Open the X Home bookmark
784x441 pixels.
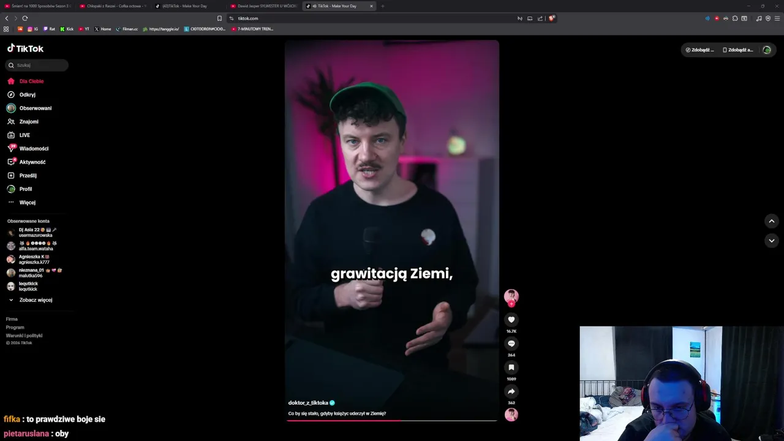[x=103, y=29]
